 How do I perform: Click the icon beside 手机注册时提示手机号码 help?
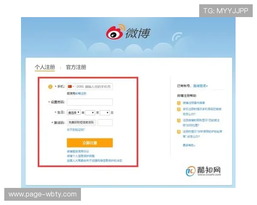179,109
